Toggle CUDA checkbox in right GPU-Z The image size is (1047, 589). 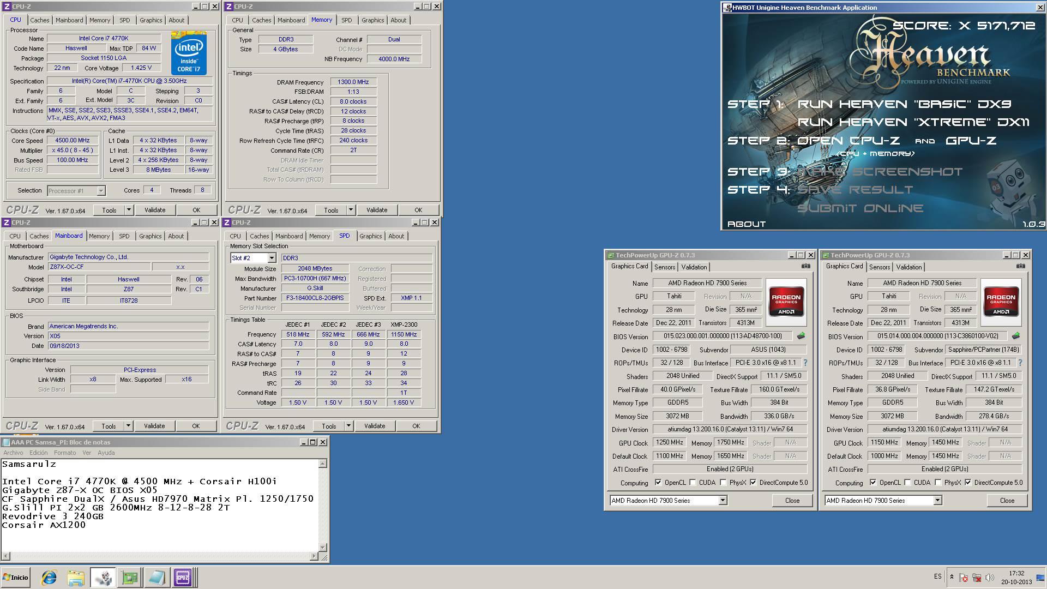(907, 483)
